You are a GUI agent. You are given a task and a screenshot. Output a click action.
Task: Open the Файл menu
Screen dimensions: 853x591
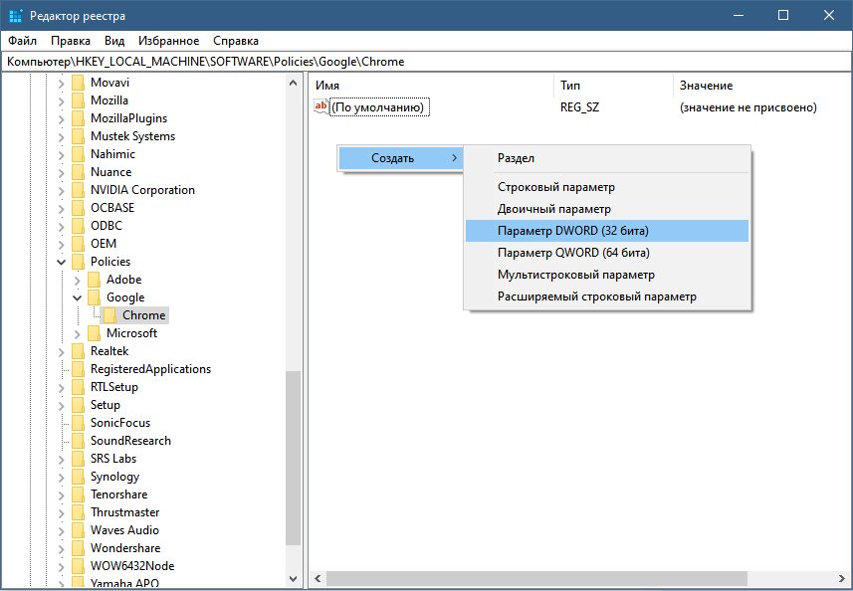pos(22,41)
